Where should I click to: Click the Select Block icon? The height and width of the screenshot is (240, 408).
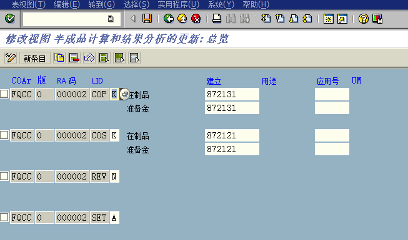click(119, 58)
